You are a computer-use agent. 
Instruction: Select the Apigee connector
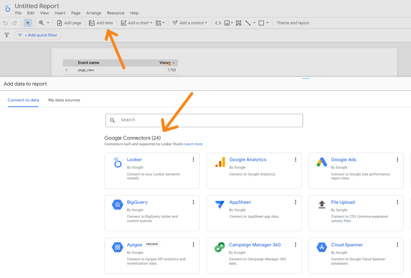(152, 256)
